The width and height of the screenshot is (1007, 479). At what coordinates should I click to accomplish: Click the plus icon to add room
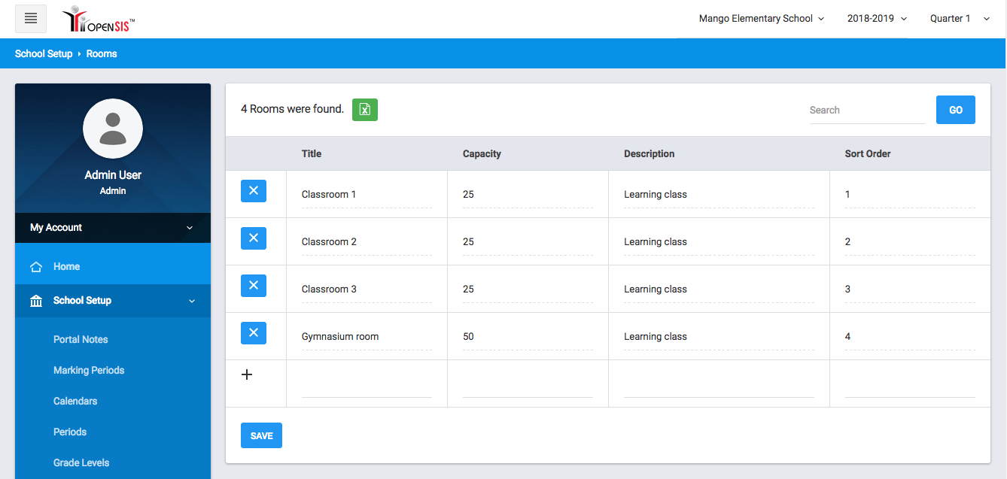click(x=247, y=374)
